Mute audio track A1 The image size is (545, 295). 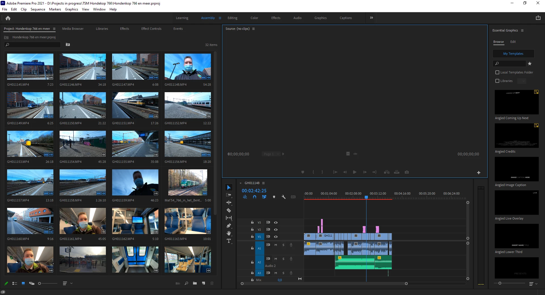click(x=276, y=245)
